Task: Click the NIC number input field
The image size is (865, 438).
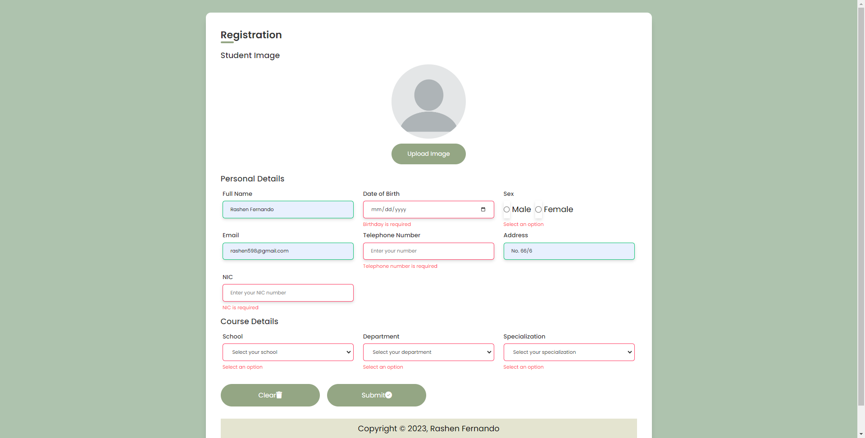Action: tap(288, 293)
